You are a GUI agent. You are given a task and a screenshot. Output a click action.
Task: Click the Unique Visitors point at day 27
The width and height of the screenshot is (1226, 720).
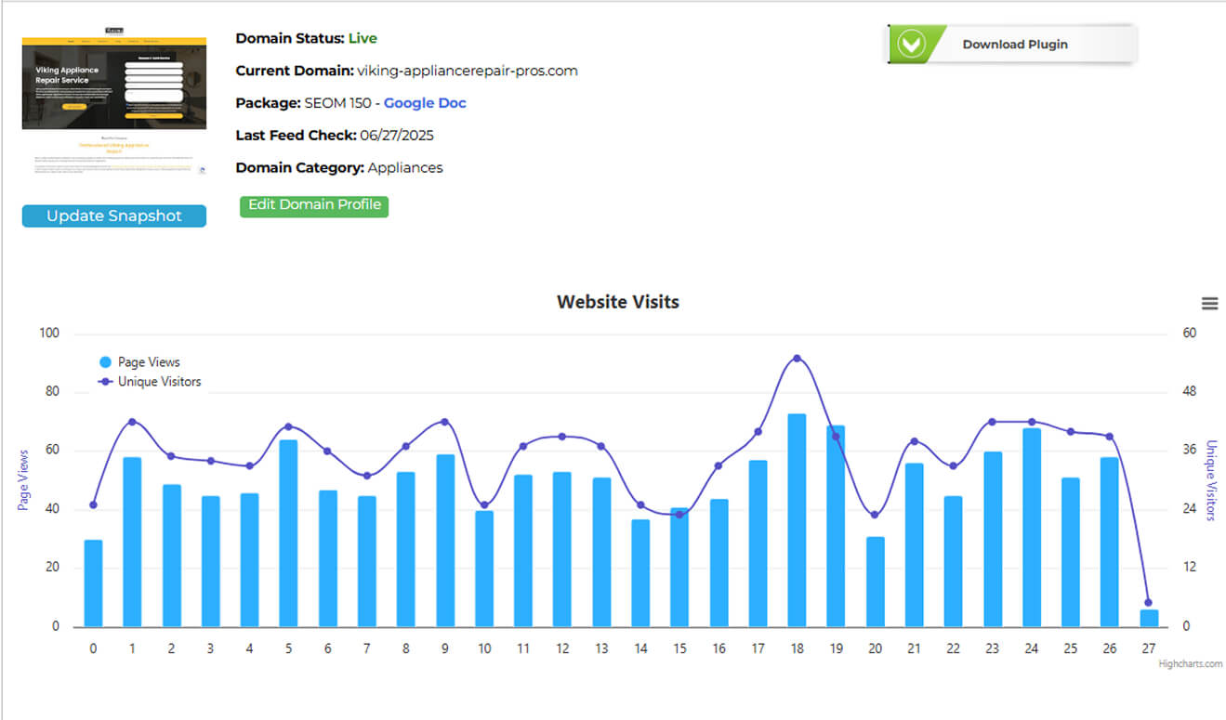click(x=1148, y=603)
